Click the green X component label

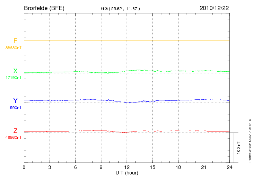click(15, 71)
